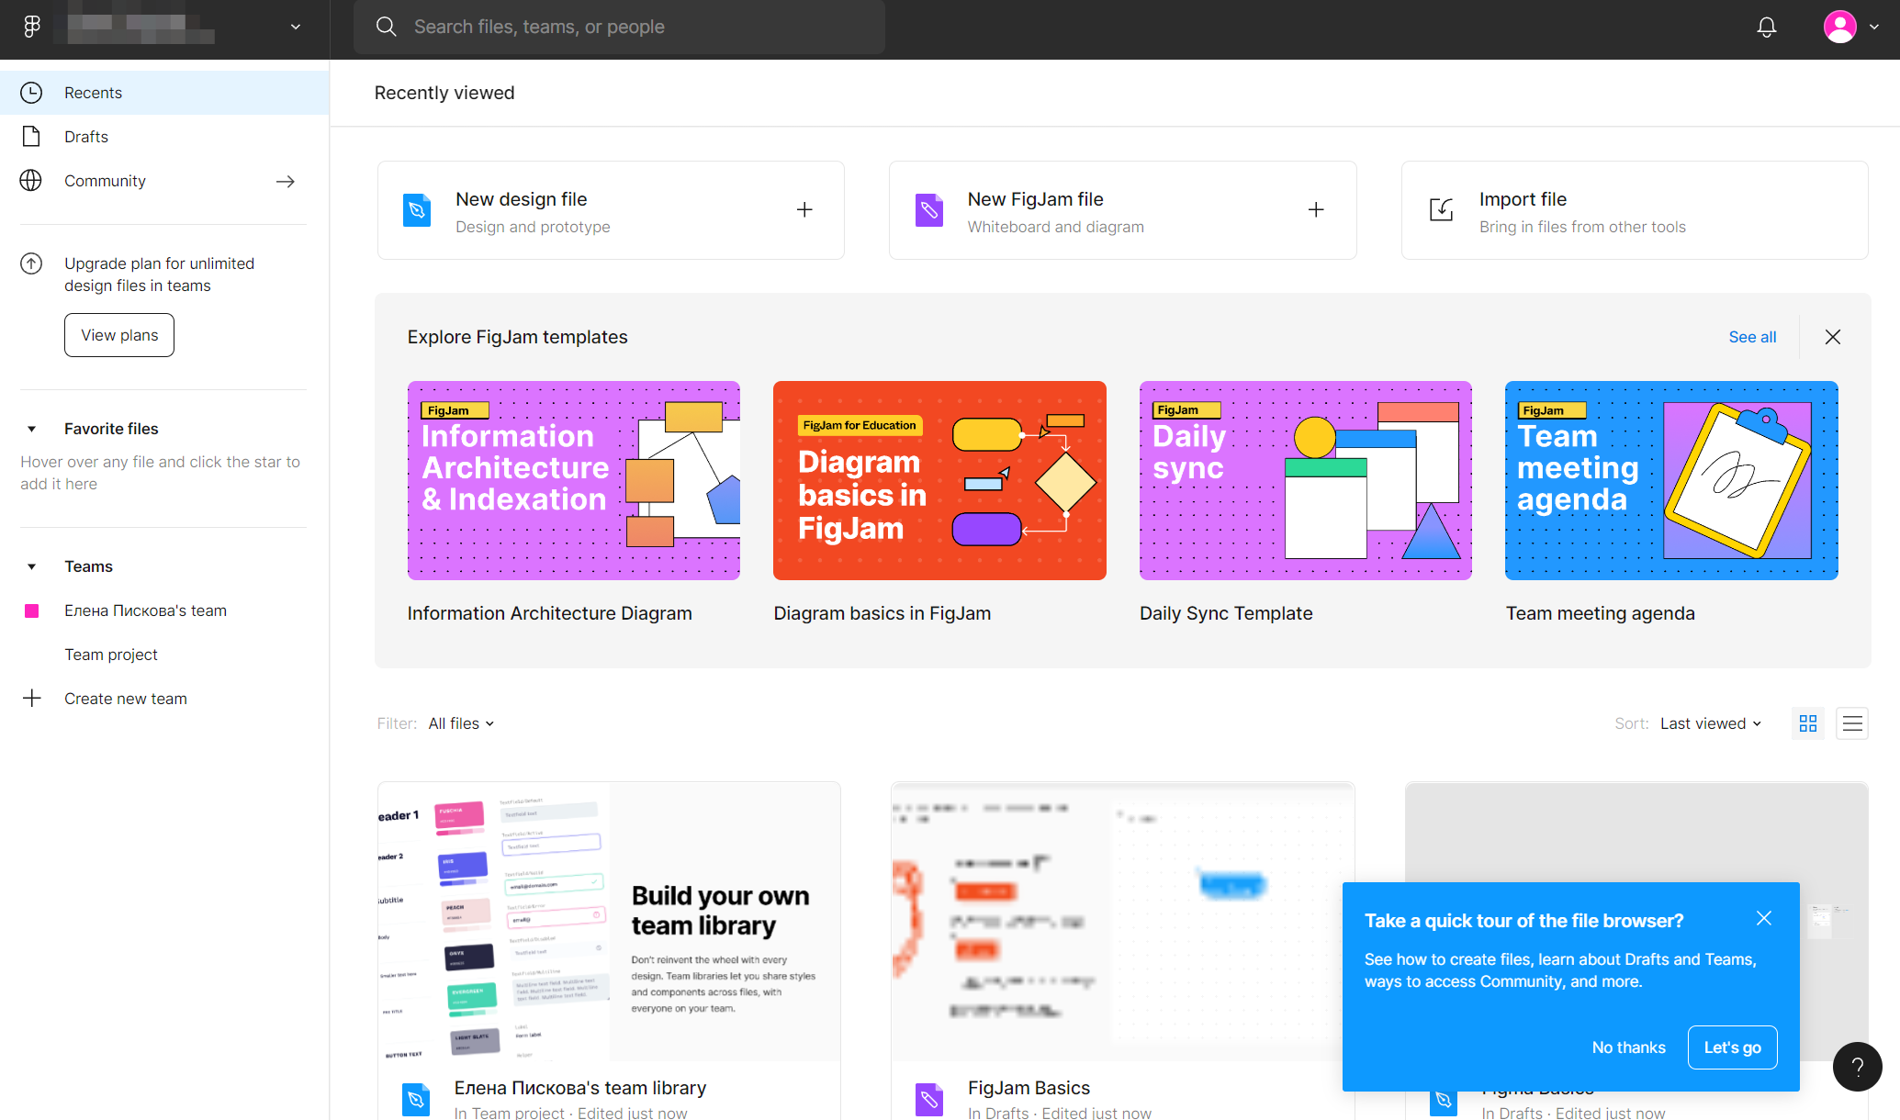Click No thanks in the tour popup
Image resolution: width=1900 pixels, height=1120 pixels.
tap(1628, 1047)
